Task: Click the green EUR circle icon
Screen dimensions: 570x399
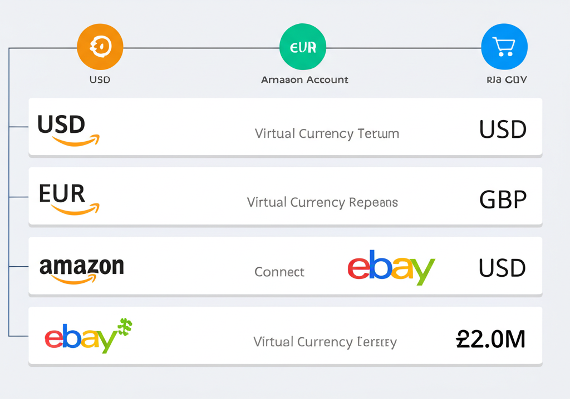Action: point(302,47)
